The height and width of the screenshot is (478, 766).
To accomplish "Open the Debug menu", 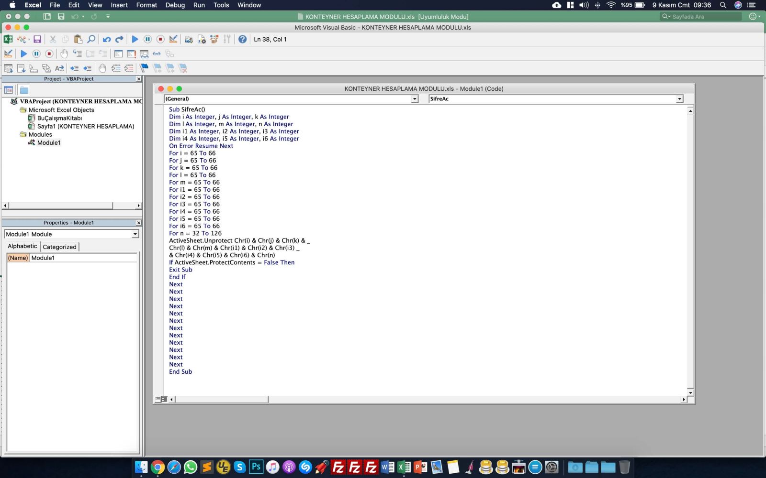I will point(175,5).
